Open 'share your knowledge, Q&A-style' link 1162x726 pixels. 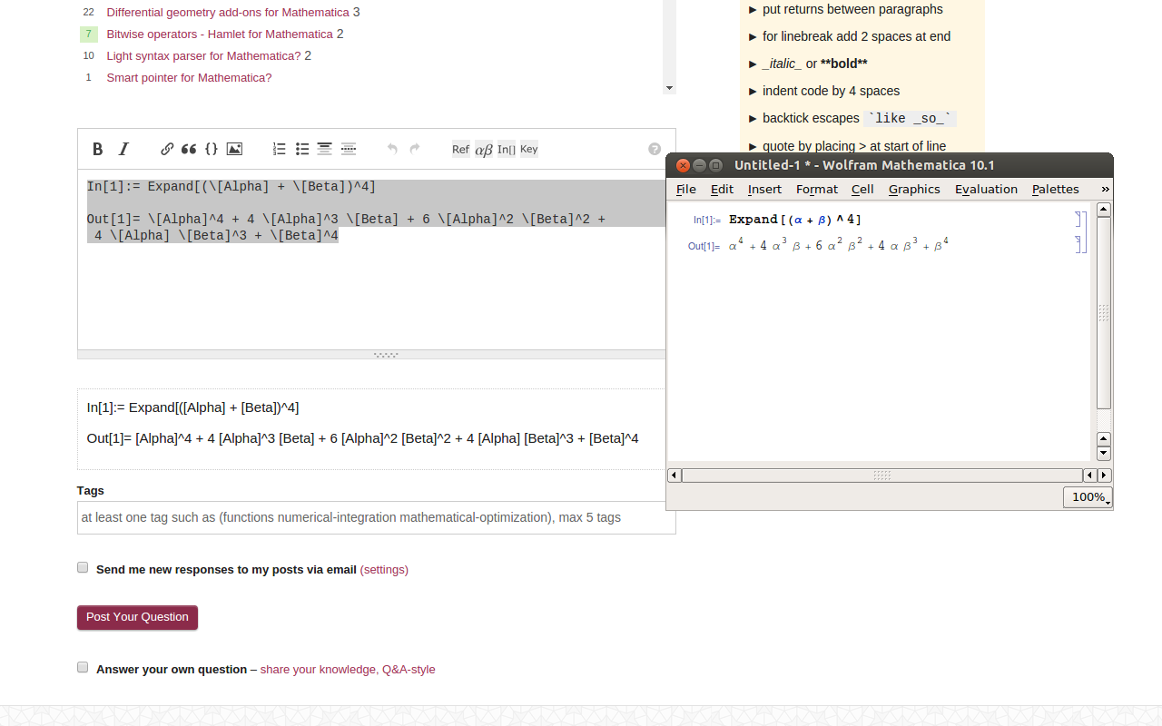point(348,670)
